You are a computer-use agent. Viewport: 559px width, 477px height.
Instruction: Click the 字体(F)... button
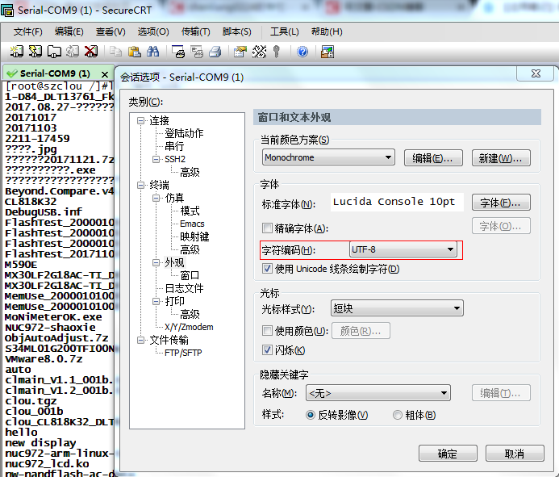click(x=501, y=203)
